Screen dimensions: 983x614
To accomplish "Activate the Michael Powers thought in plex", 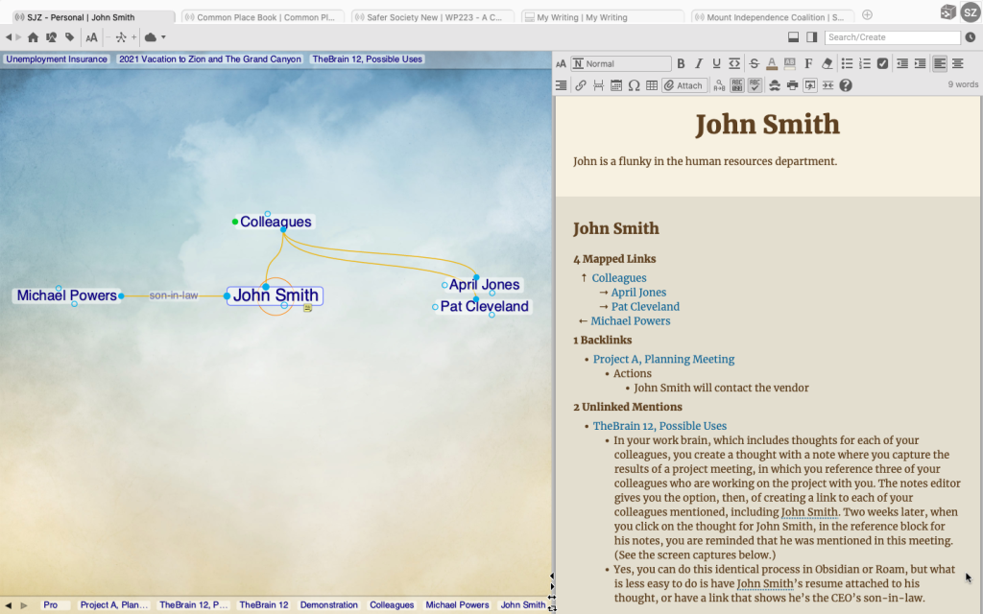I will (x=66, y=295).
